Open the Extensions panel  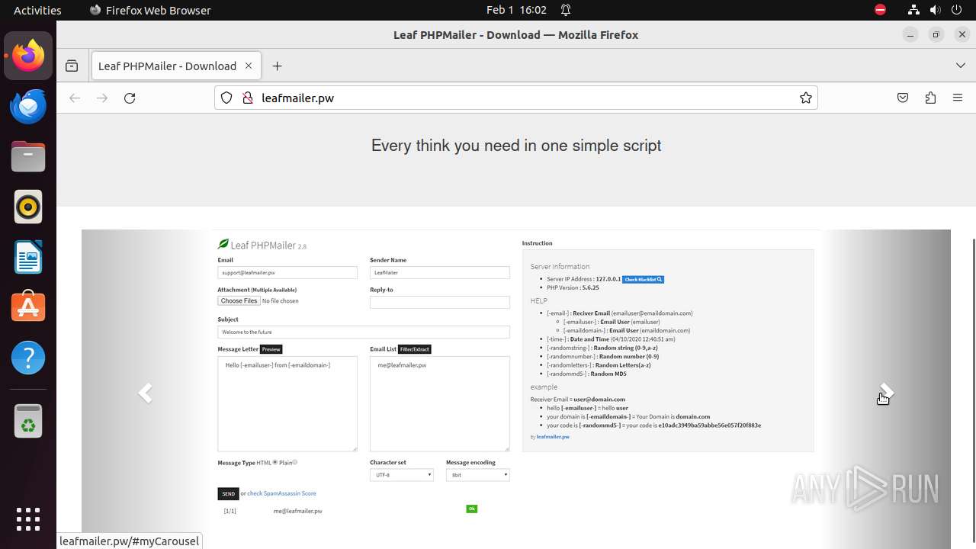click(930, 98)
